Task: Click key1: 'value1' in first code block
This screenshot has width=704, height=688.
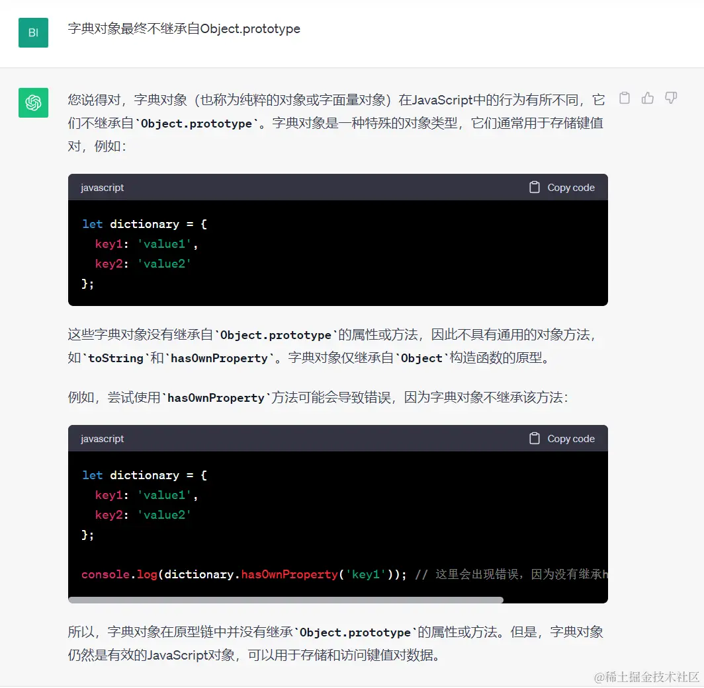Action: (x=146, y=243)
